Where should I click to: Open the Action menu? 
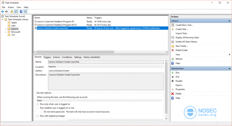point(11,7)
